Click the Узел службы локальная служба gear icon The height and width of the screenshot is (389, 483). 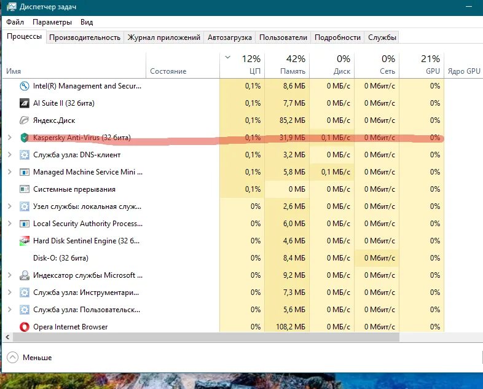tap(25, 206)
